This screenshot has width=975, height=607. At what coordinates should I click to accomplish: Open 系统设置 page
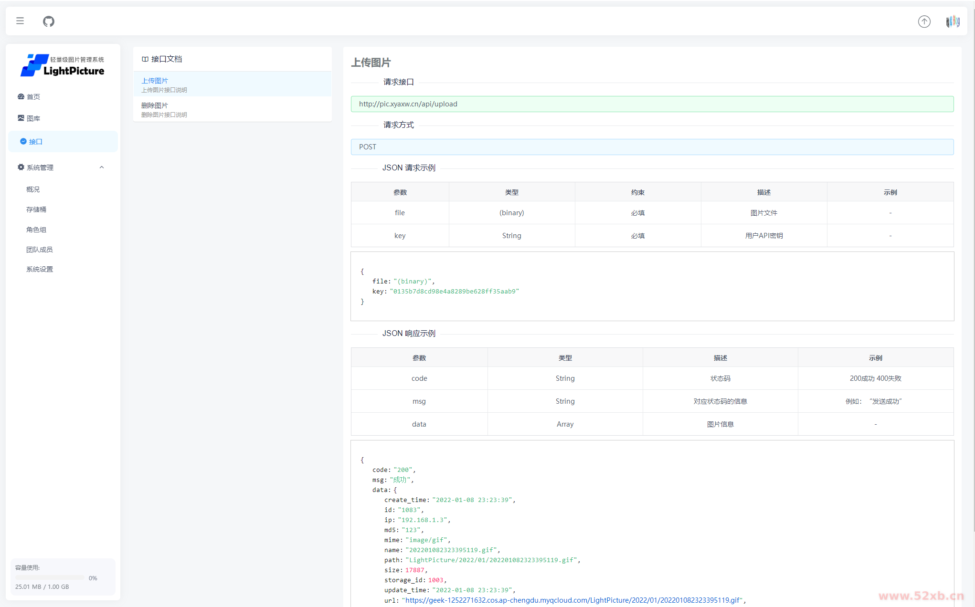[40, 269]
